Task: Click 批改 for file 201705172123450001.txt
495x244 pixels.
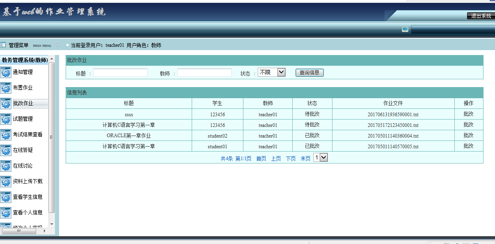Action: click(468, 125)
